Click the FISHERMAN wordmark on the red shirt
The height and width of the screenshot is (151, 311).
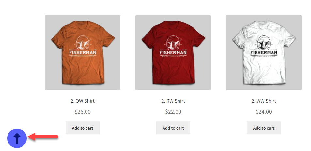pos(173,53)
